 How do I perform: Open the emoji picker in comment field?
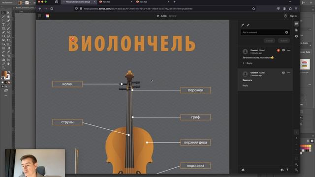coord(286,32)
